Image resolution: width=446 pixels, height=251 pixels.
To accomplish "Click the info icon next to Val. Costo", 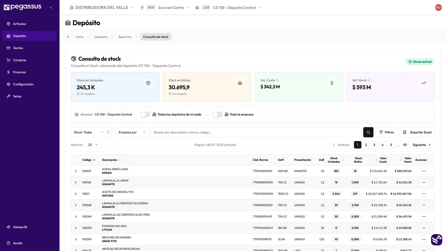I will [x=277, y=80].
